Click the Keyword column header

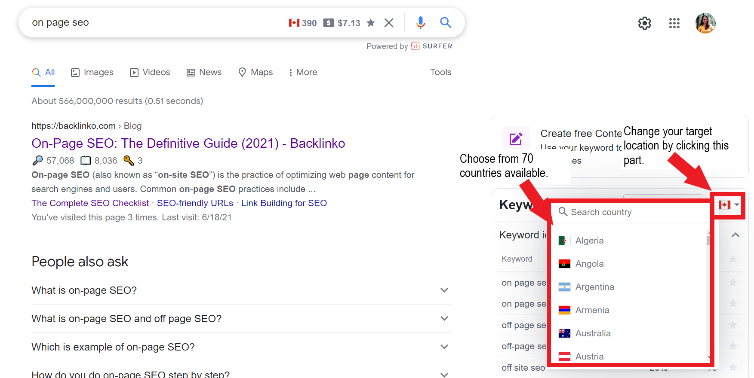coord(517,259)
